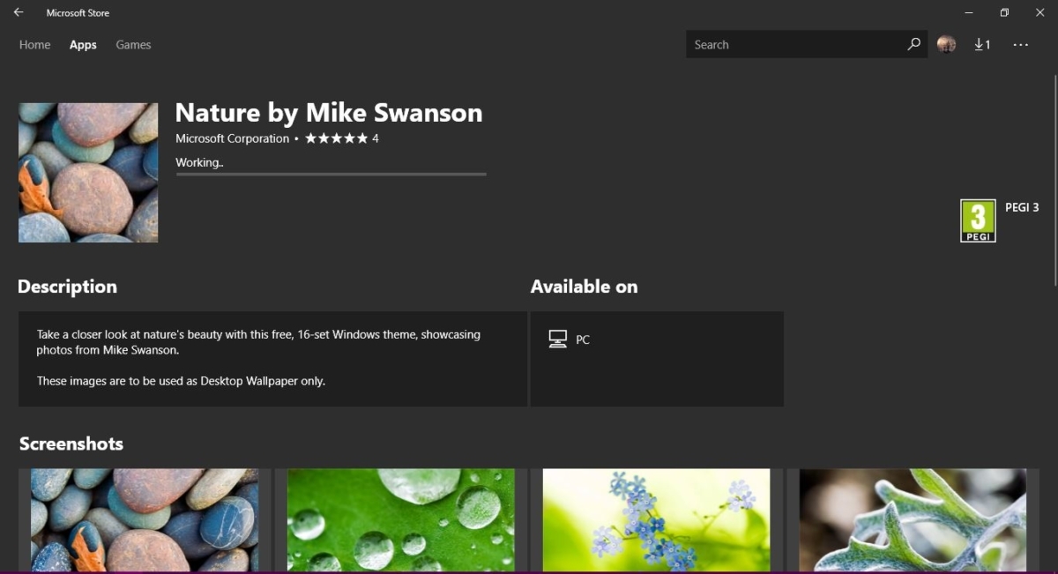Click the search magnifier icon
This screenshot has width=1058, height=574.
tap(913, 44)
